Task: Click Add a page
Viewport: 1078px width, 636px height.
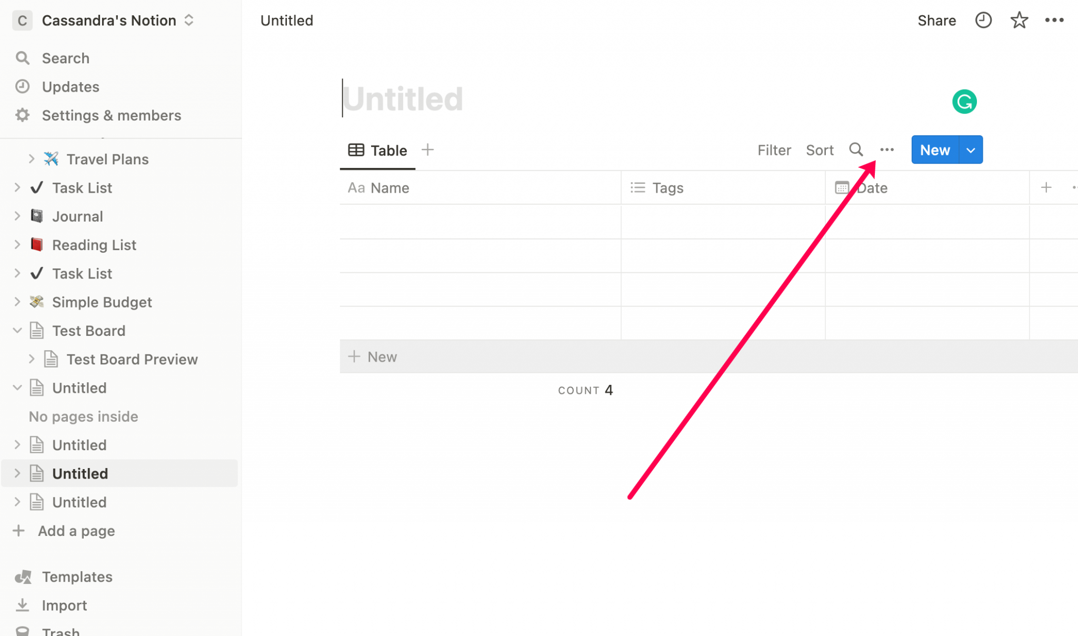Action: 76,531
